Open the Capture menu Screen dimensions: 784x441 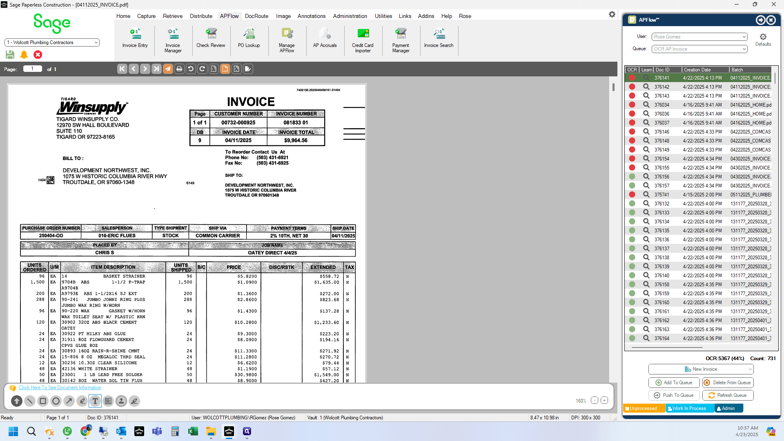[146, 16]
